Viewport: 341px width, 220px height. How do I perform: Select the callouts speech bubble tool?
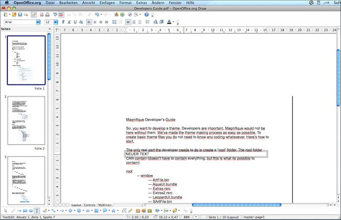click(x=105, y=210)
